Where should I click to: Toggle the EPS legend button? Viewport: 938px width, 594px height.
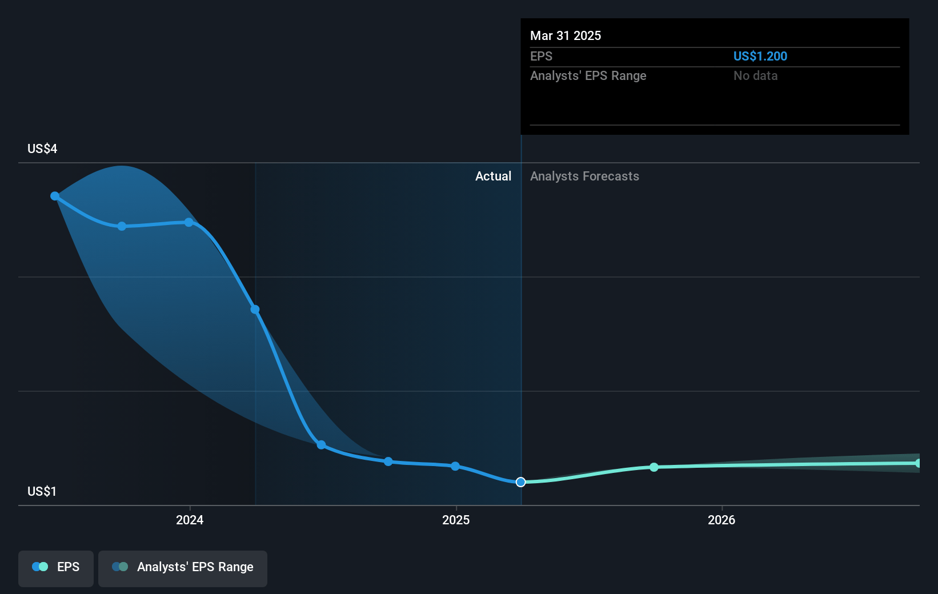pos(56,568)
